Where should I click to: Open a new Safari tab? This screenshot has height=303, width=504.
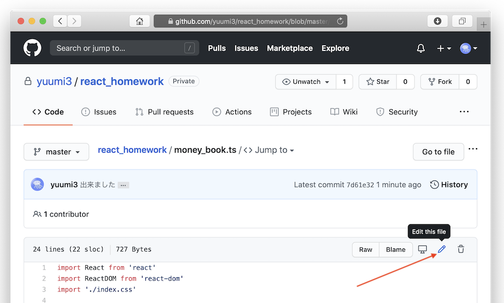coord(483,25)
